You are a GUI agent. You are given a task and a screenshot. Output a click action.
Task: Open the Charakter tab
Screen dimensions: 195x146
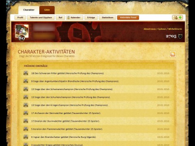click(29, 10)
